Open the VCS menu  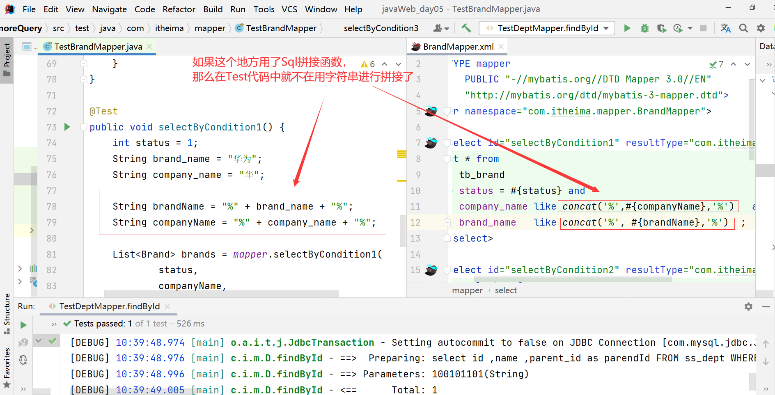289,9
